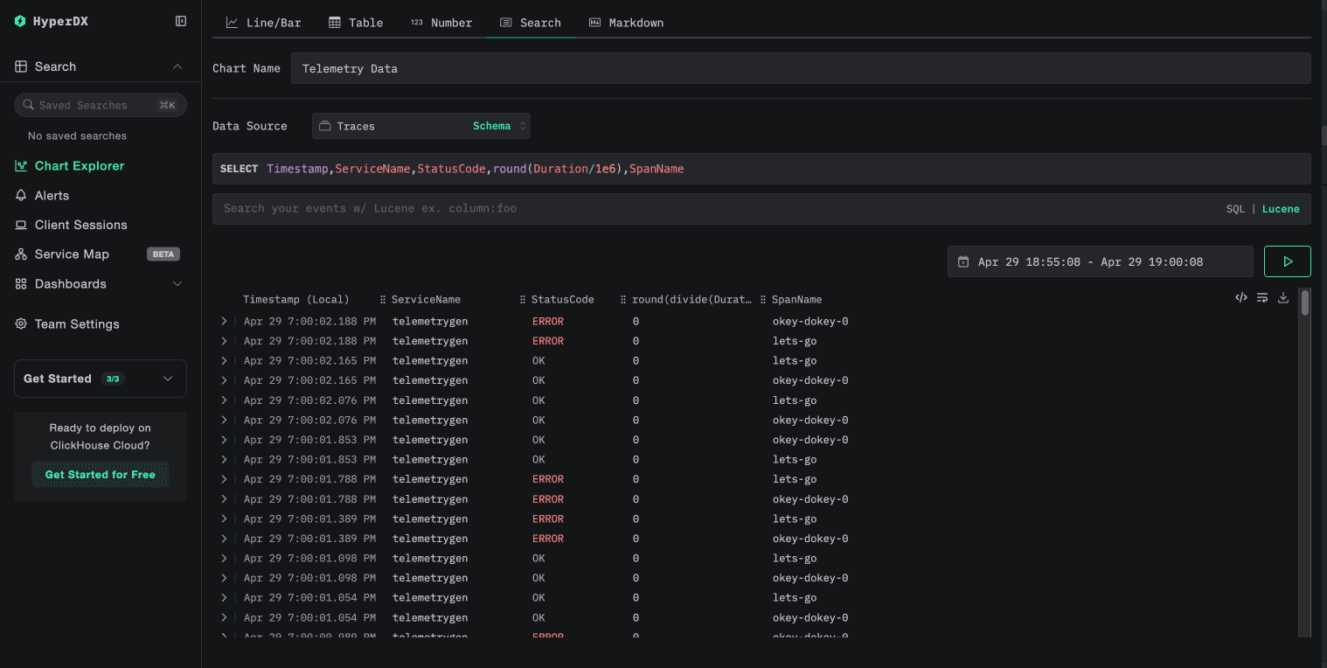The width and height of the screenshot is (1327, 668).
Task: Click the HyperDX logo icon
Action: click(x=20, y=21)
